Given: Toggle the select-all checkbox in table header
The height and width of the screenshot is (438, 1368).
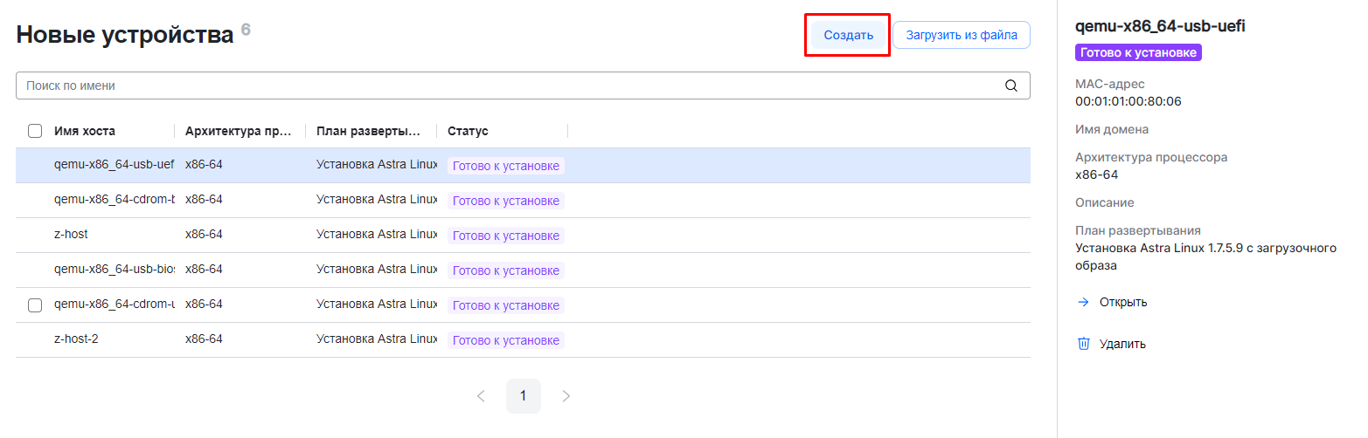Looking at the screenshot, I should click(x=35, y=131).
